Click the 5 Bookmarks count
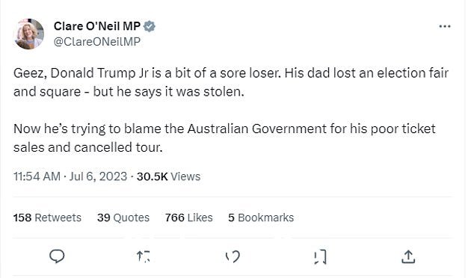Image resolution: width=474 pixels, height=278 pixels. point(261,217)
